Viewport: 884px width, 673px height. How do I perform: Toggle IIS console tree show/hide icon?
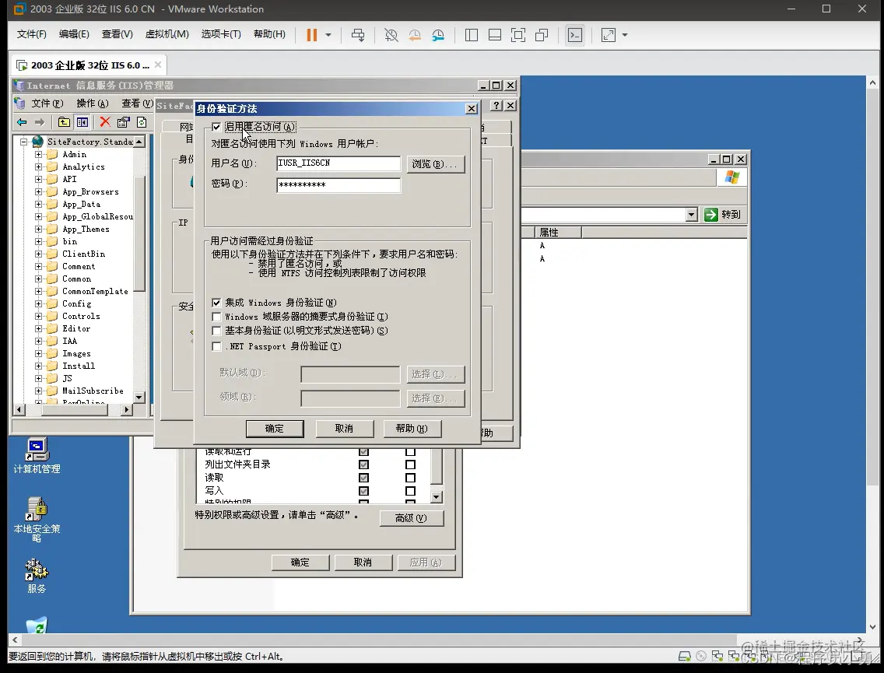click(82, 121)
